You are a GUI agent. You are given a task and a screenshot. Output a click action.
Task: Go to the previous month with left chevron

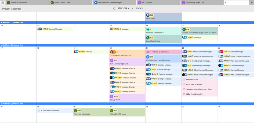tap(114, 9)
